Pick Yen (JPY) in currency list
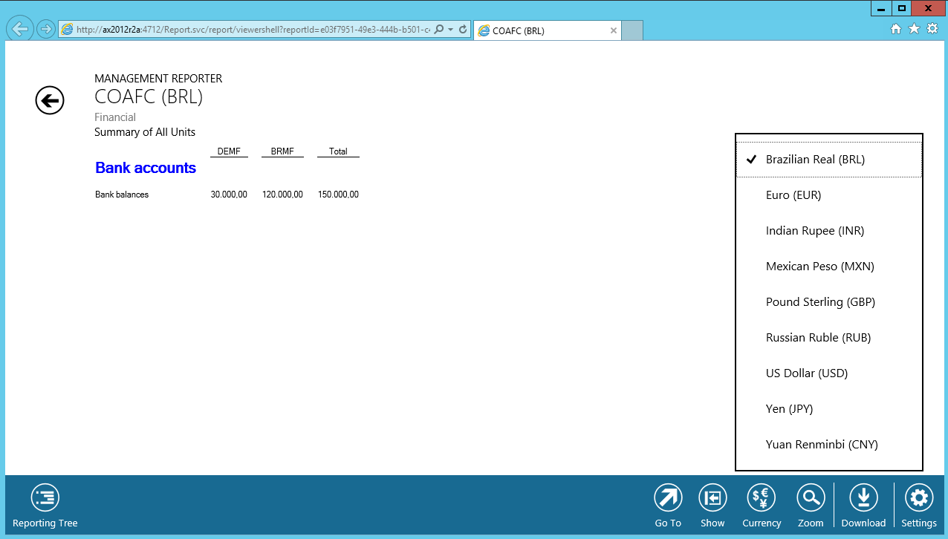 [x=790, y=409]
